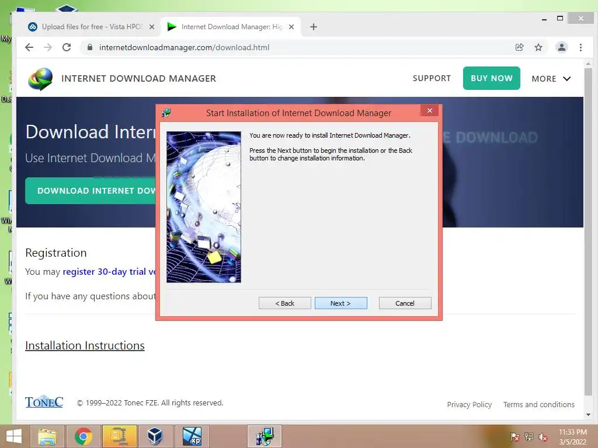Click the BUY NOW button
The width and height of the screenshot is (598, 448).
coord(492,78)
